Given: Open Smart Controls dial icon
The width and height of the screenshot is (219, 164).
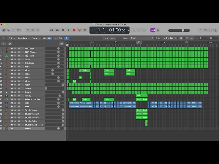Looking at the screenshot, I should [27, 30].
